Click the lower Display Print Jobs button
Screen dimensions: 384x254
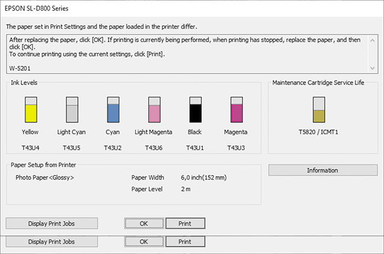[x=51, y=242]
